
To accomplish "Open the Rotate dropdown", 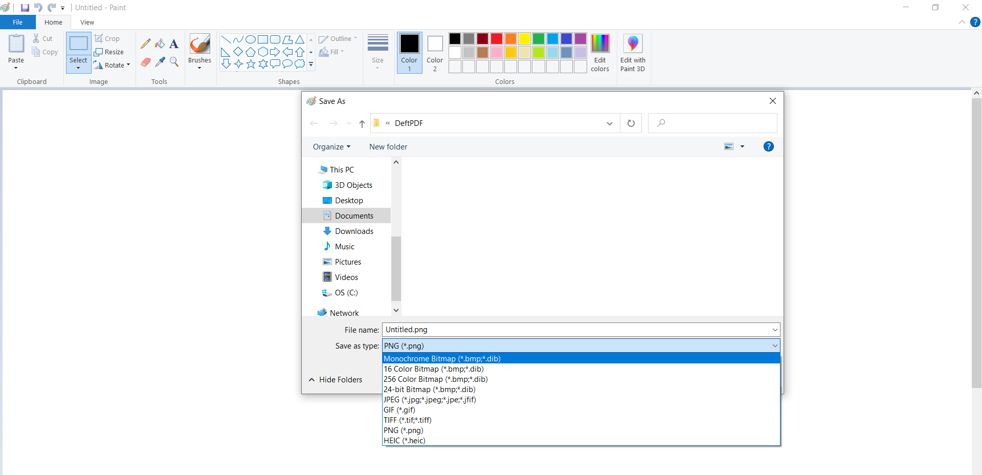I will (112, 65).
